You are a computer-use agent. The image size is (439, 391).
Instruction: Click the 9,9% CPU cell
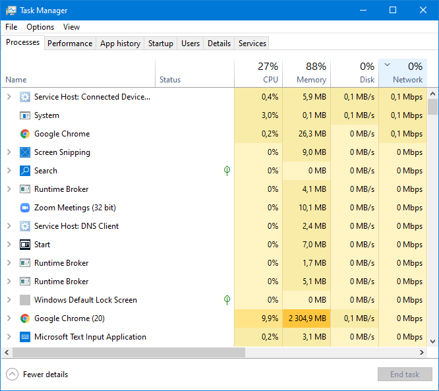258,318
